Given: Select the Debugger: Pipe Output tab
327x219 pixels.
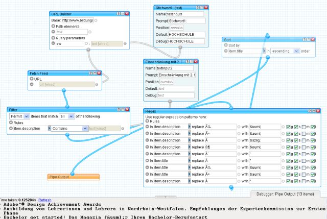Looking at the screenshot, I should [x=285, y=194].
